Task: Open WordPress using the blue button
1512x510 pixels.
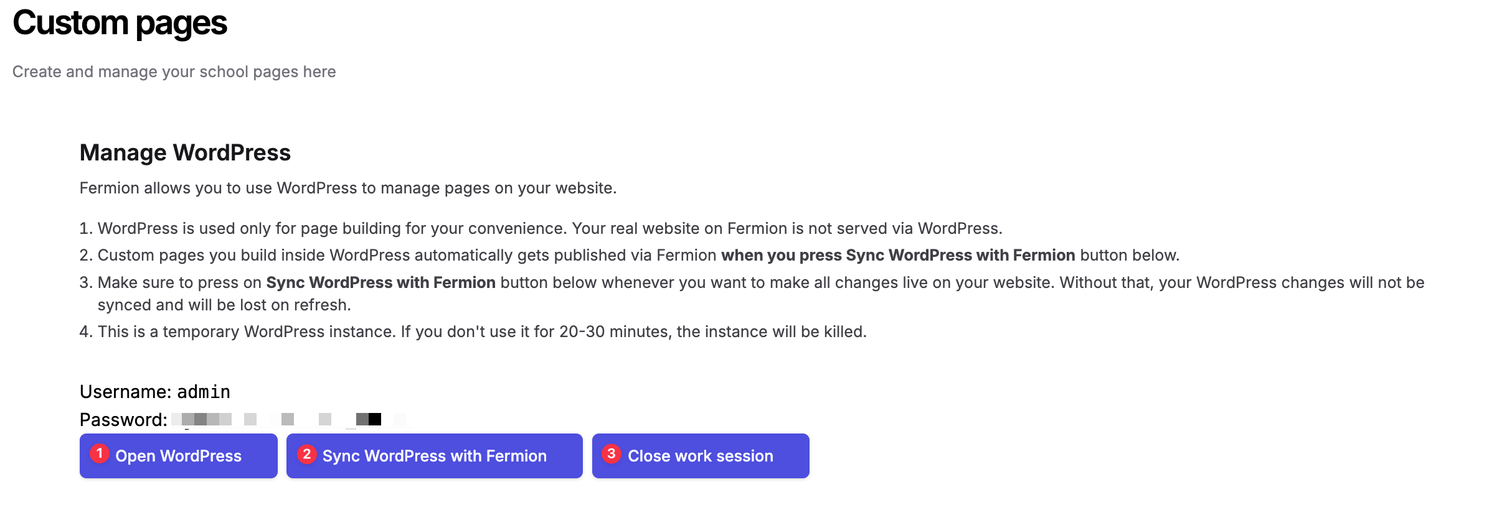Action: pyautogui.click(x=178, y=456)
